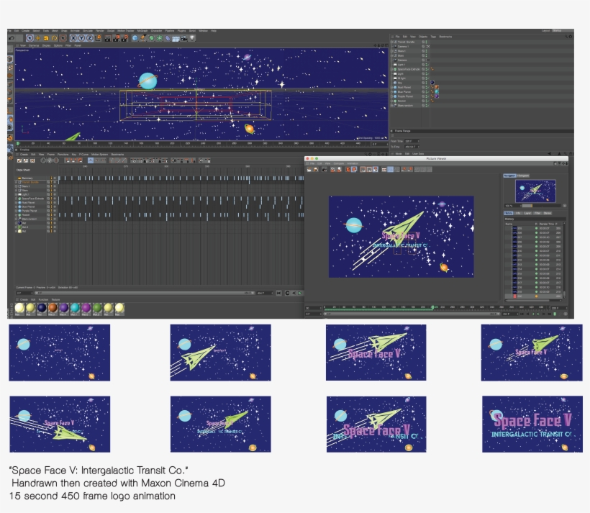Image resolution: width=590 pixels, height=513 pixels.
Task: Expand the Stars.1 object
Action: (391, 51)
